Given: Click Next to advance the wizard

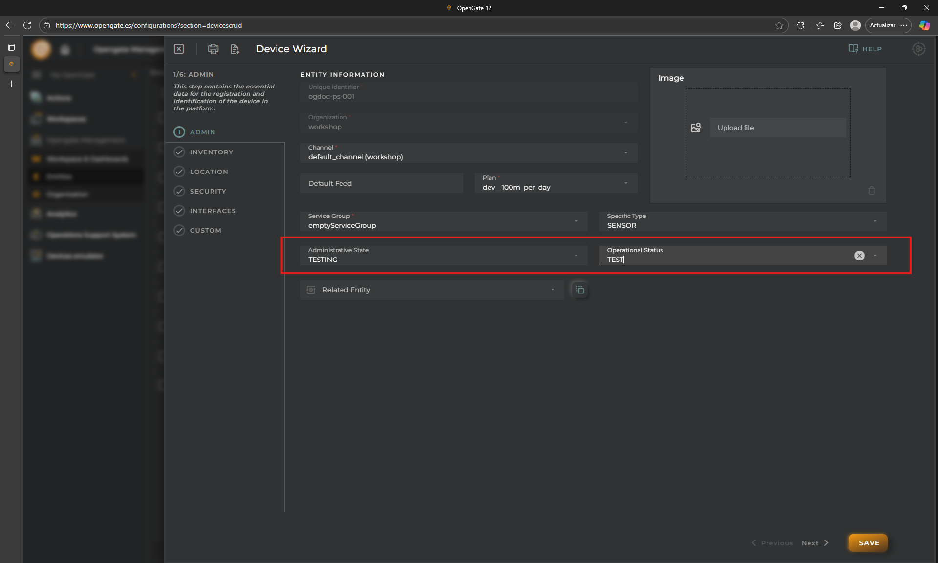Looking at the screenshot, I should pos(815,543).
